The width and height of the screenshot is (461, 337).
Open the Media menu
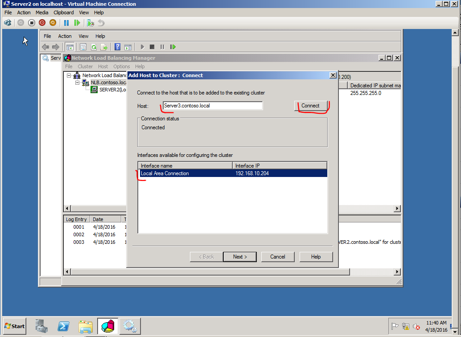click(x=42, y=12)
